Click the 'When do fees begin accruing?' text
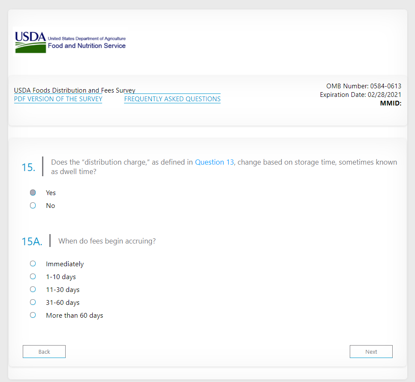This screenshot has width=415, height=382. 107,241
